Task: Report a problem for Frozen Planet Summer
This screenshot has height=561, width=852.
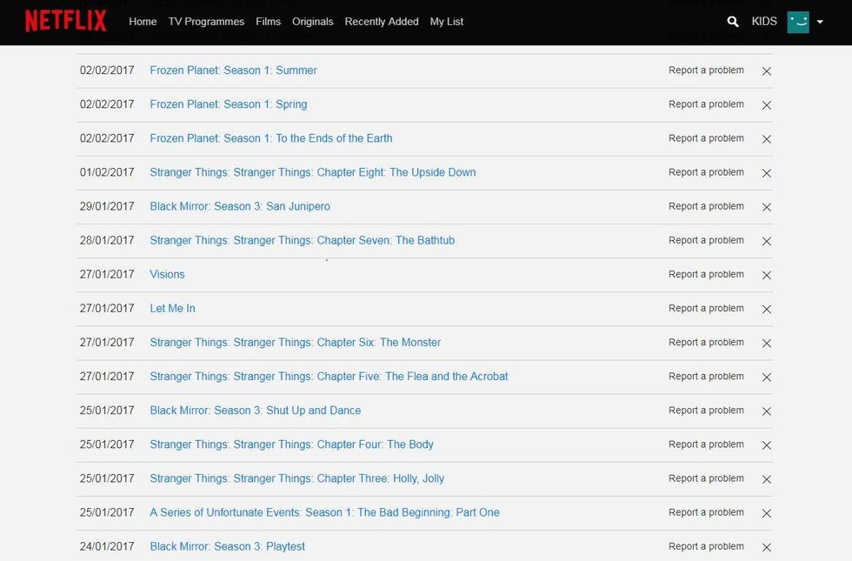Action: pyautogui.click(x=706, y=70)
